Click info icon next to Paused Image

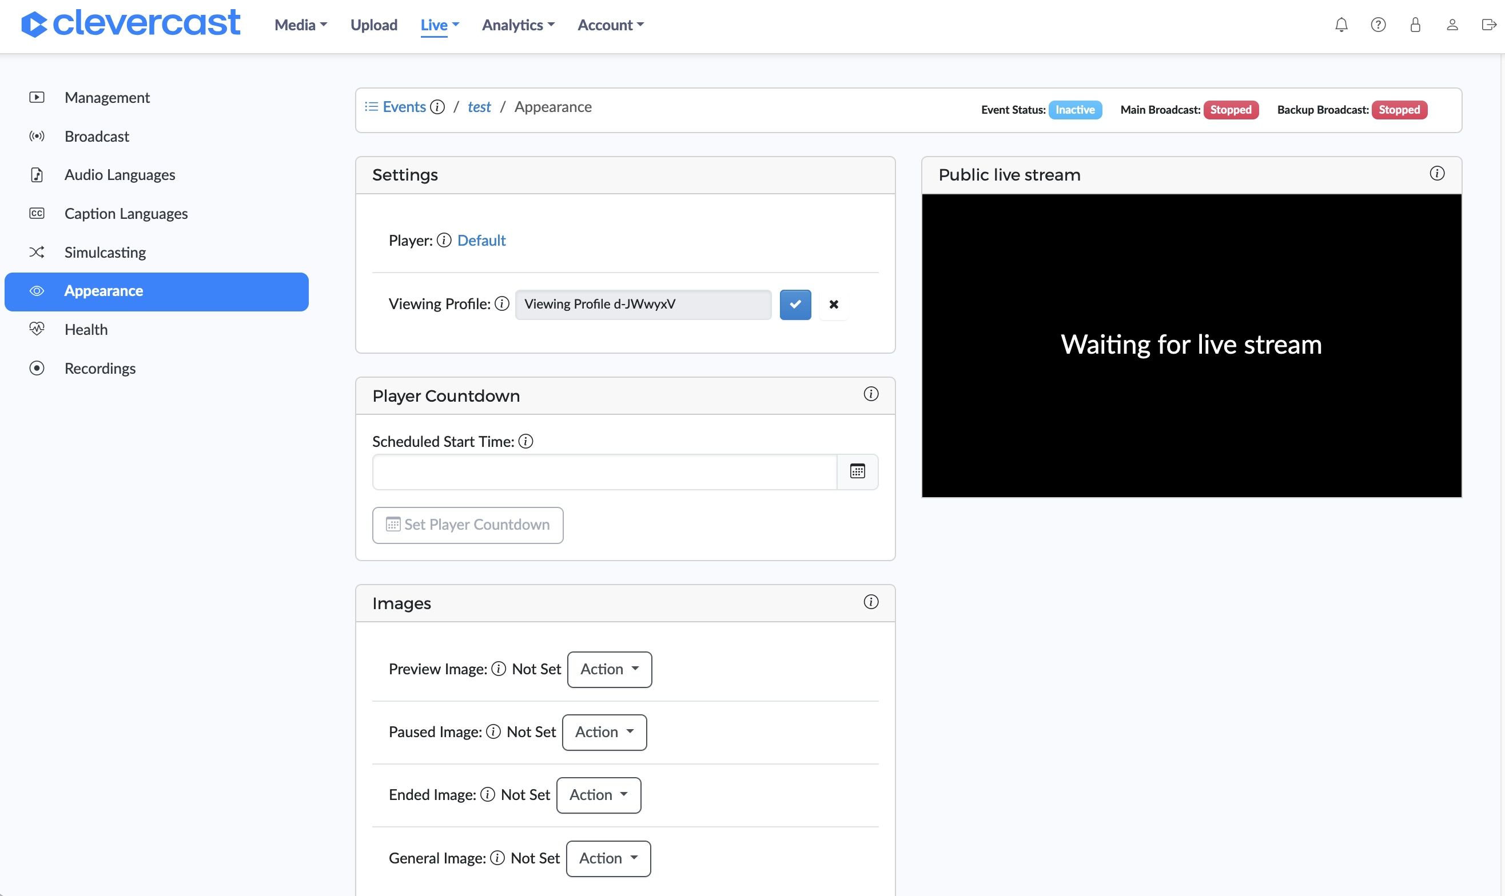493,732
